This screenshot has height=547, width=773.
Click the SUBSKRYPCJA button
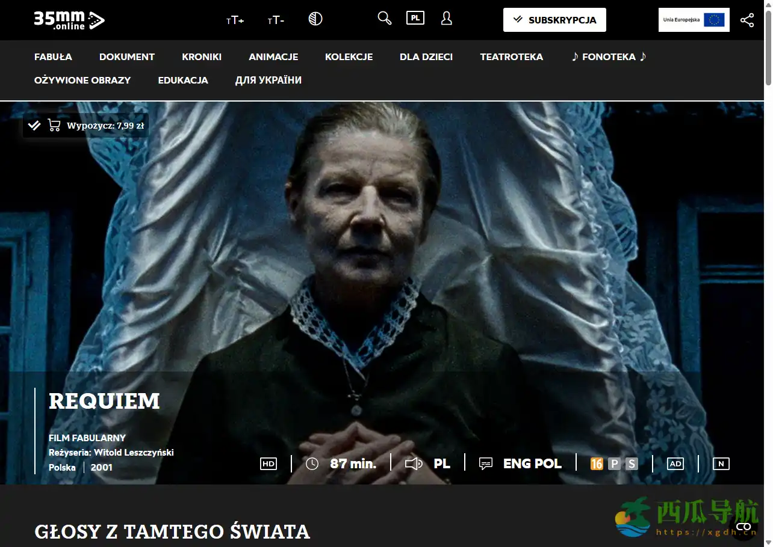click(554, 20)
